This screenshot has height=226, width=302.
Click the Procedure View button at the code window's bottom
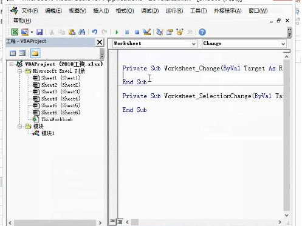112,222
